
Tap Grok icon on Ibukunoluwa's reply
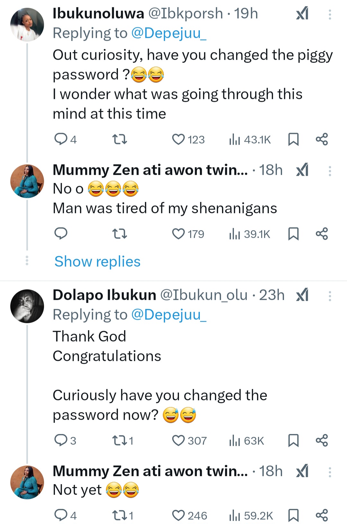coord(302,14)
